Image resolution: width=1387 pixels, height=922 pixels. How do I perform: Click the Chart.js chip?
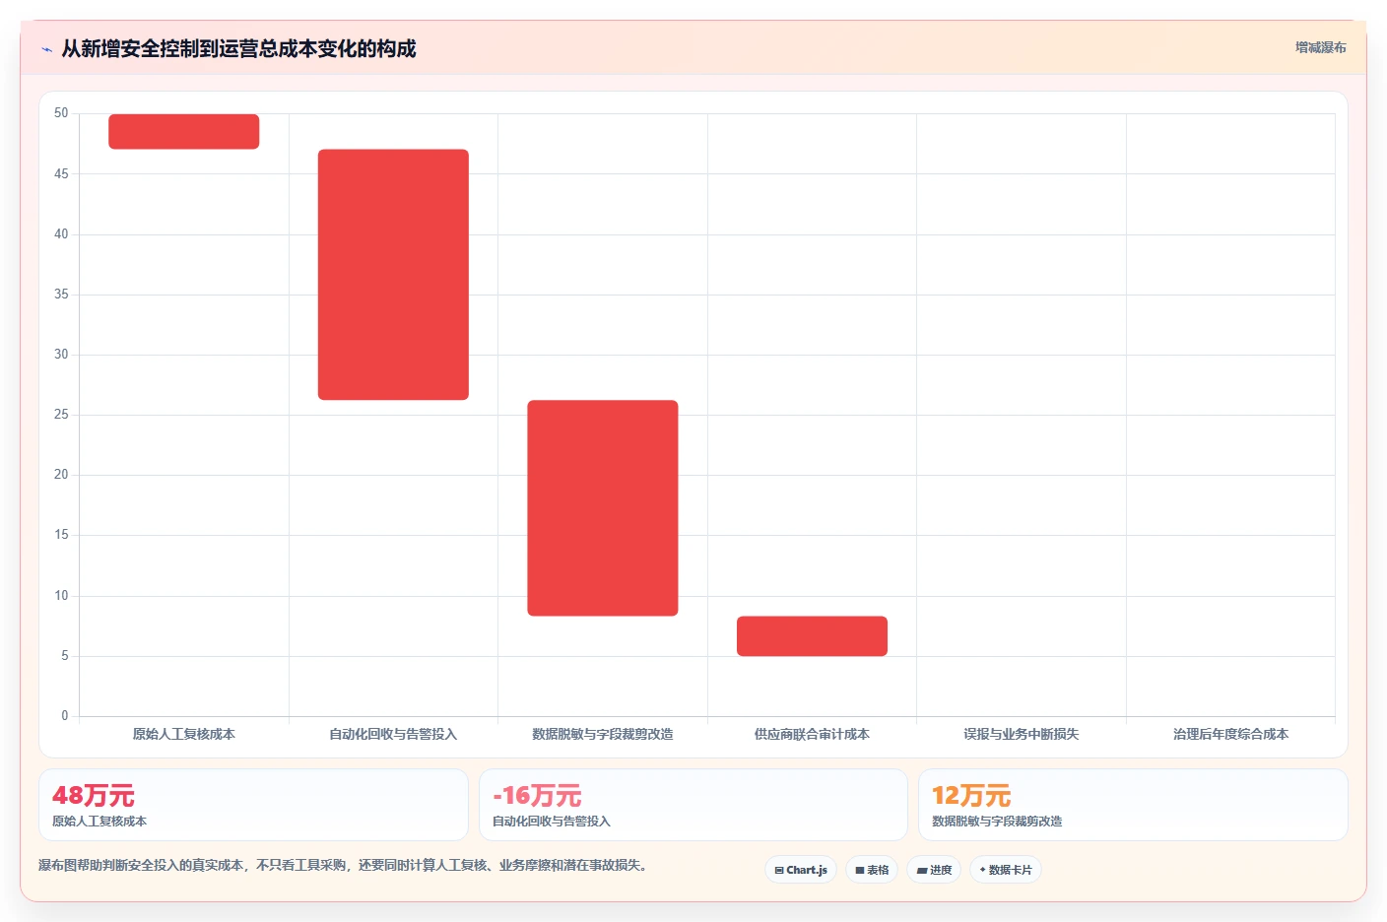(801, 870)
